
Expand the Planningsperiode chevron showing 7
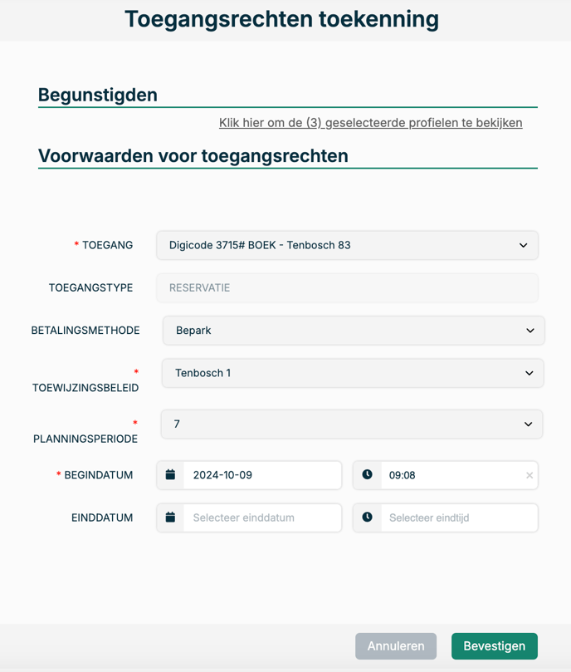[528, 424]
